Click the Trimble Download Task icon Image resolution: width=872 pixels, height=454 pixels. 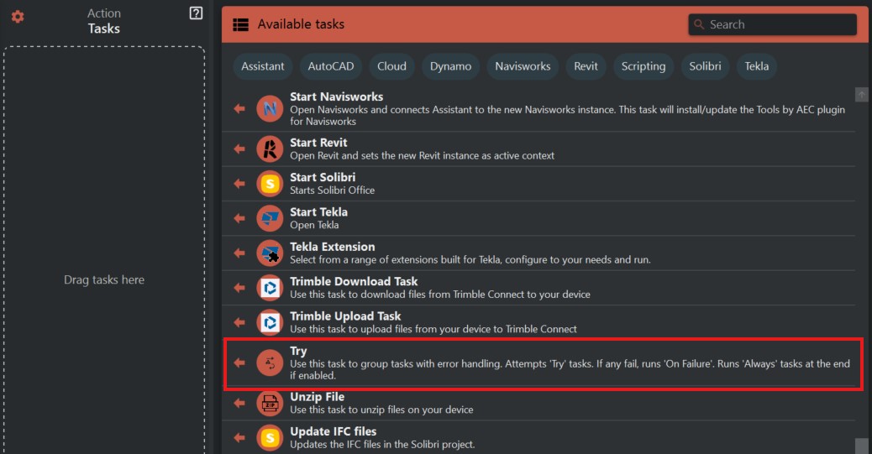(270, 288)
